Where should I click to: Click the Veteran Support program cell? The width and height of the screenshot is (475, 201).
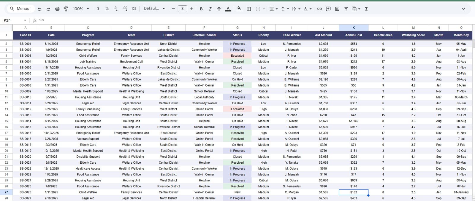click(88, 139)
